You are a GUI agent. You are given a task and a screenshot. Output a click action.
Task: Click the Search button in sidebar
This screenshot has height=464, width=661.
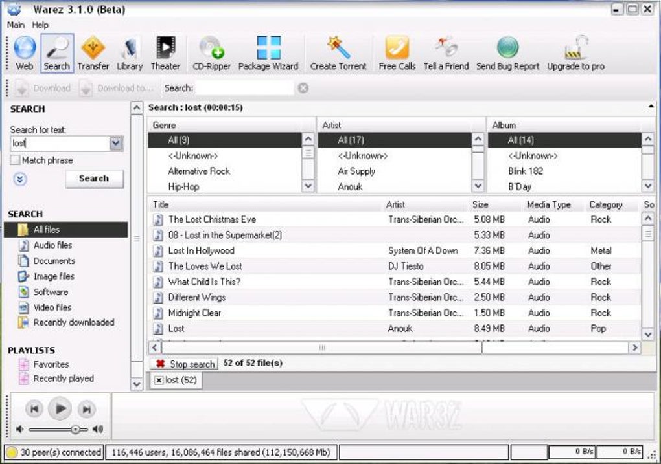tap(94, 179)
